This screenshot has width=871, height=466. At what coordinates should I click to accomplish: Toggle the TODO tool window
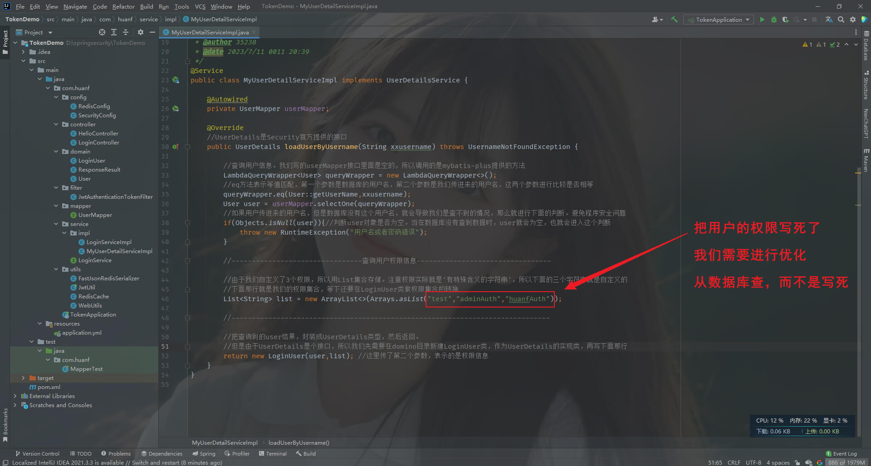(x=81, y=453)
